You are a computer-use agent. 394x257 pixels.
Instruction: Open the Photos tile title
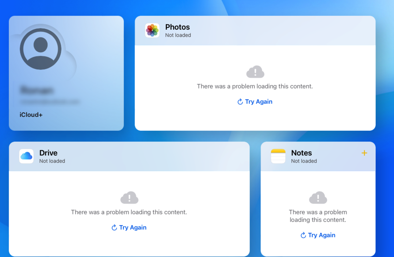(177, 27)
